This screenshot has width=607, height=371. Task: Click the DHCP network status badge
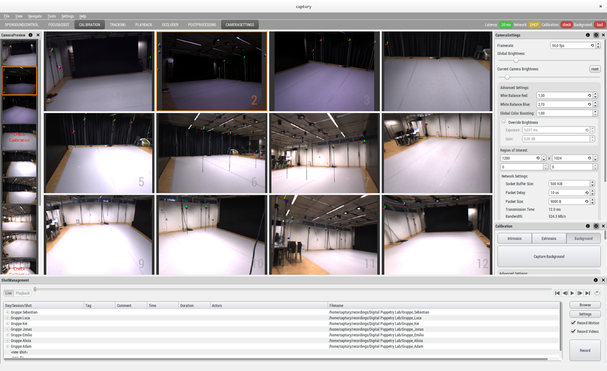pyautogui.click(x=534, y=24)
